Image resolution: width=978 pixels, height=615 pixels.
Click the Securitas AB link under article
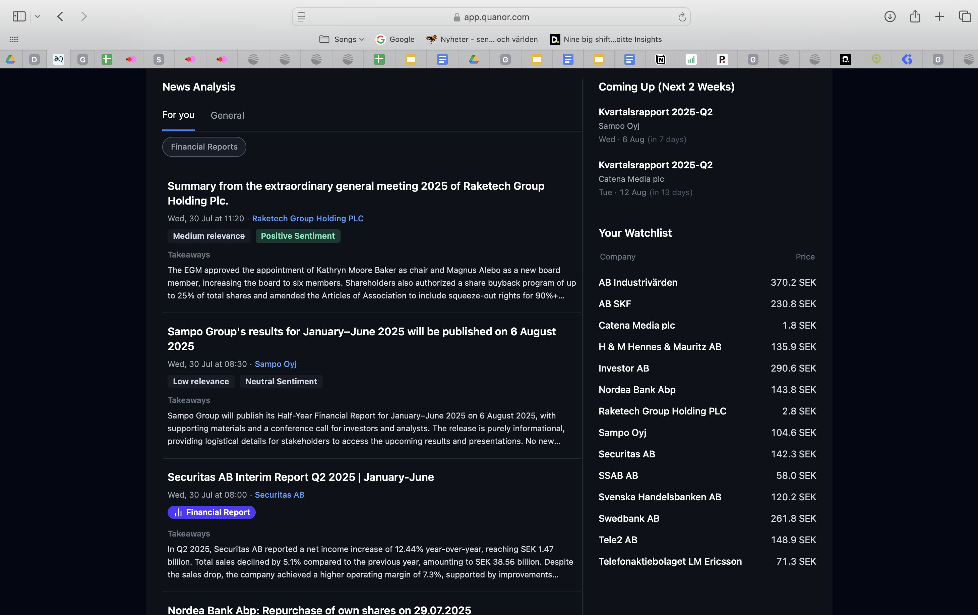[x=280, y=495]
